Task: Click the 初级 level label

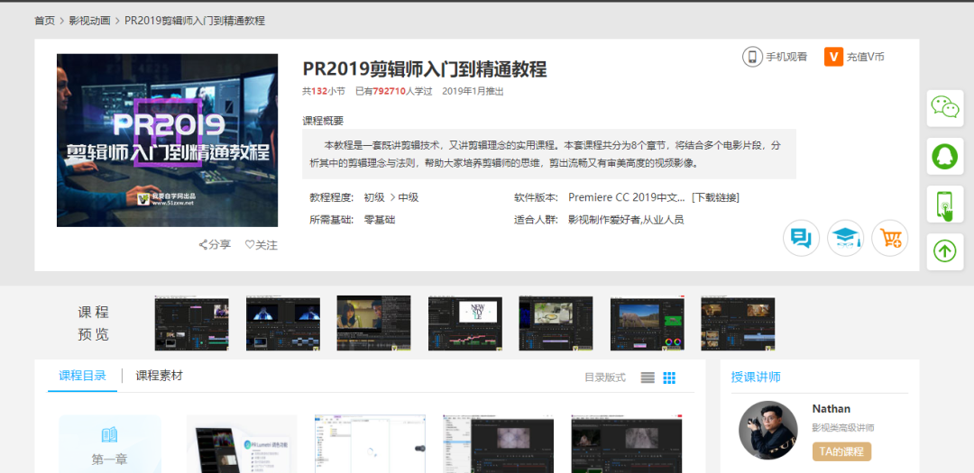Action: point(374,197)
